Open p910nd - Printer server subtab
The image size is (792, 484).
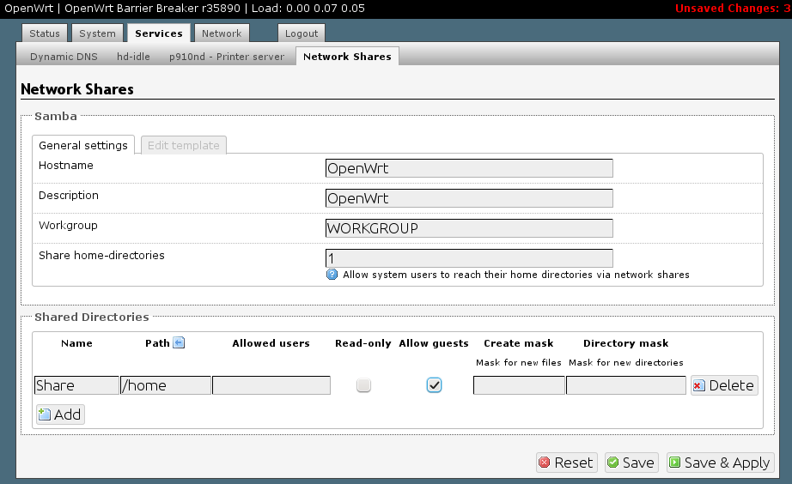pos(227,57)
